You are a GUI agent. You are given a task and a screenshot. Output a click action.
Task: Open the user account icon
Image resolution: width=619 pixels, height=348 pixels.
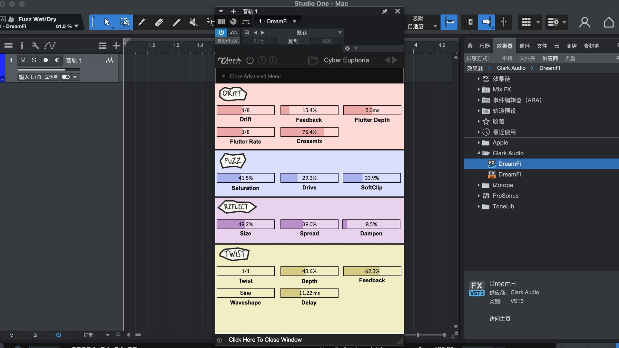(x=585, y=22)
